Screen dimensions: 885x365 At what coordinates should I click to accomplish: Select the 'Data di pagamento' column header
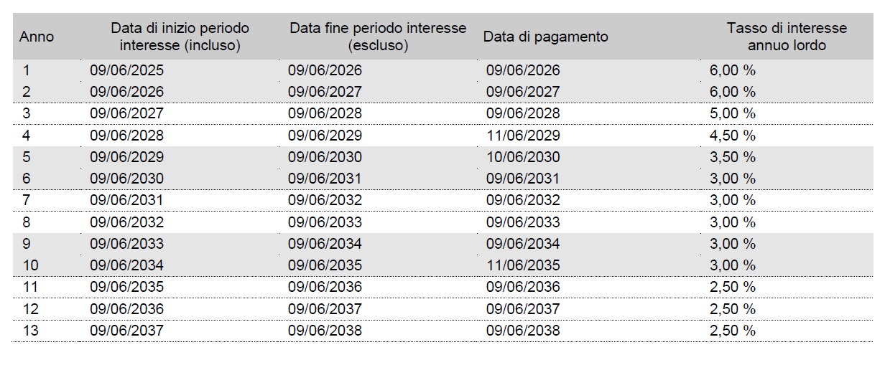coord(546,37)
